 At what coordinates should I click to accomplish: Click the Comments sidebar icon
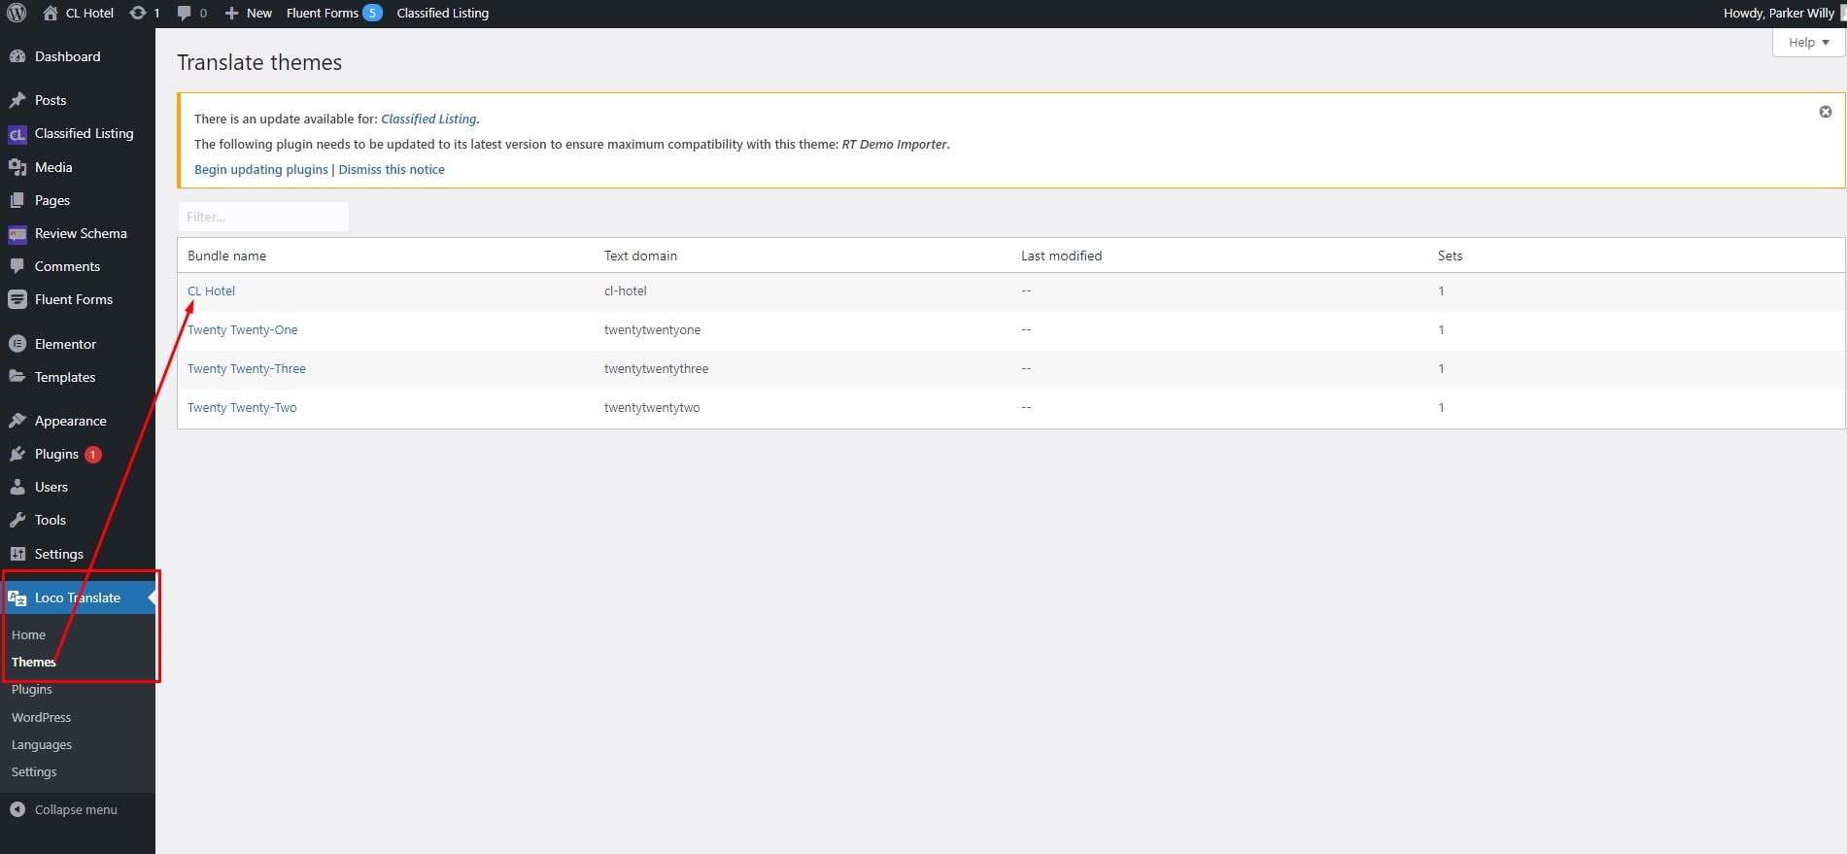tap(17, 266)
